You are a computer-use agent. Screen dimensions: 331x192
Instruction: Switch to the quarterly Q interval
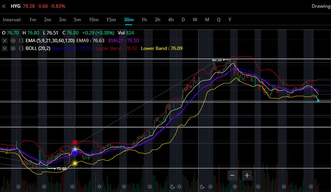coord(219,20)
